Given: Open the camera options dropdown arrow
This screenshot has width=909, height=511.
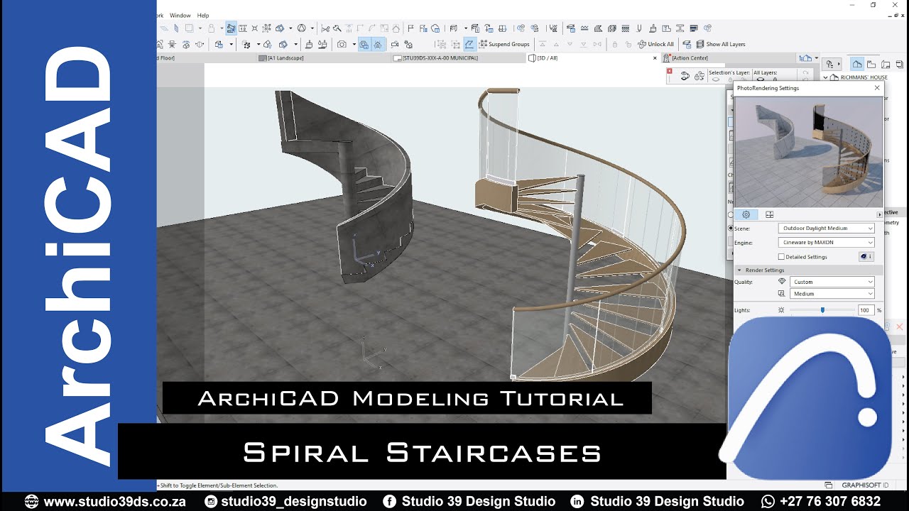Looking at the screenshot, I should coord(354,44).
